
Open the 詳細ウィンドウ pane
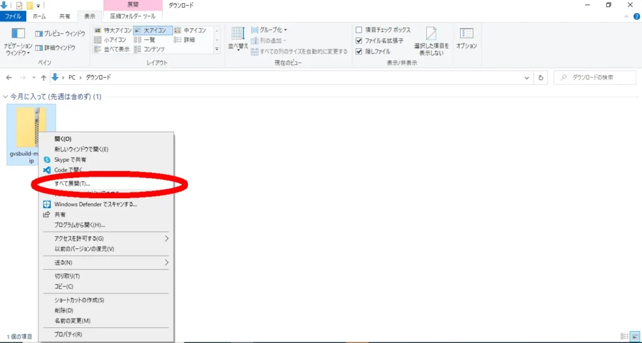[55, 48]
